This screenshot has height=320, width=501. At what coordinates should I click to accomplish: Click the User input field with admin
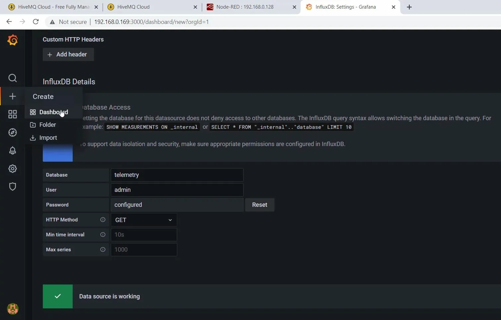(x=177, y=190)
